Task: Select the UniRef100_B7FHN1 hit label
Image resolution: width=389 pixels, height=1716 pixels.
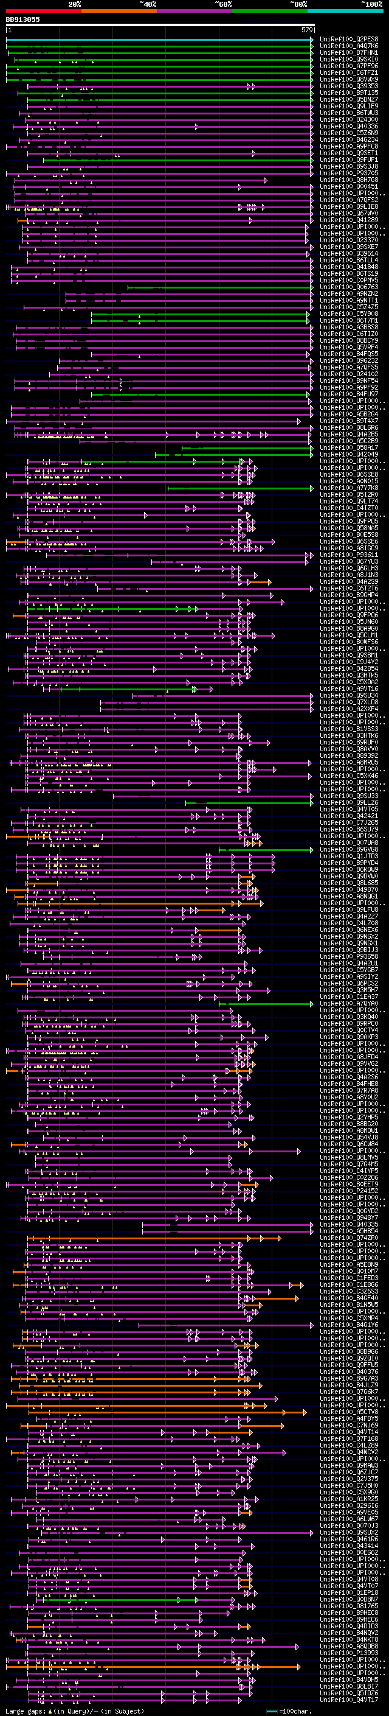Action: pyautogui.click(x=349, y=52)
